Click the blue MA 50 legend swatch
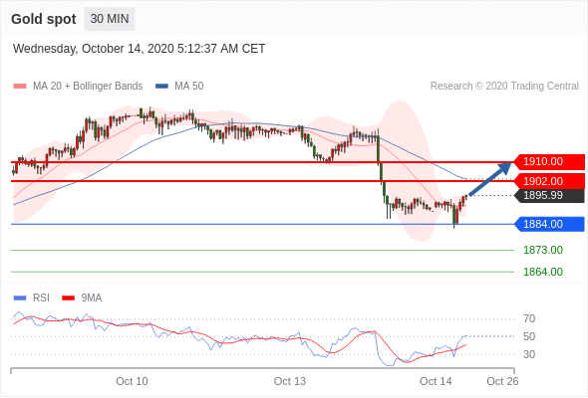Image resolution: width=588 pixels, height=398 pixels. click(x=161, y=87)
